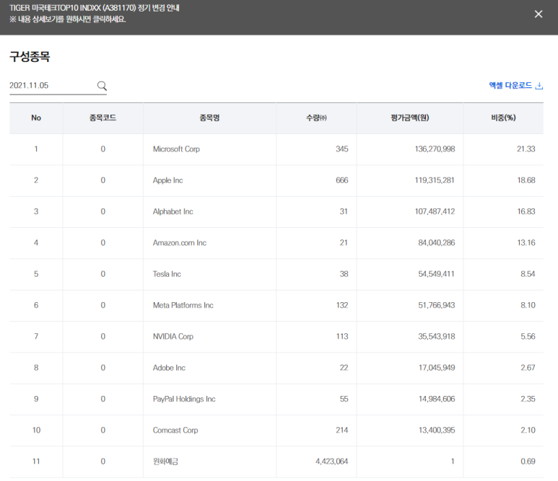Click Comcast quantity value 214
The image size is (558, 481).
(x=341, y=431)
